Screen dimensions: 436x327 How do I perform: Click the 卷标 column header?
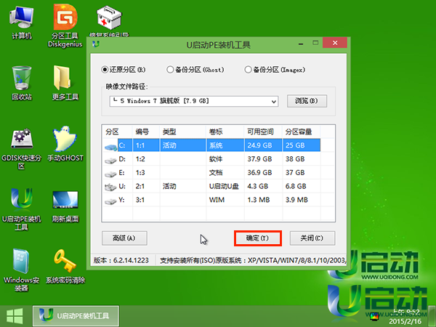(225, 132)
